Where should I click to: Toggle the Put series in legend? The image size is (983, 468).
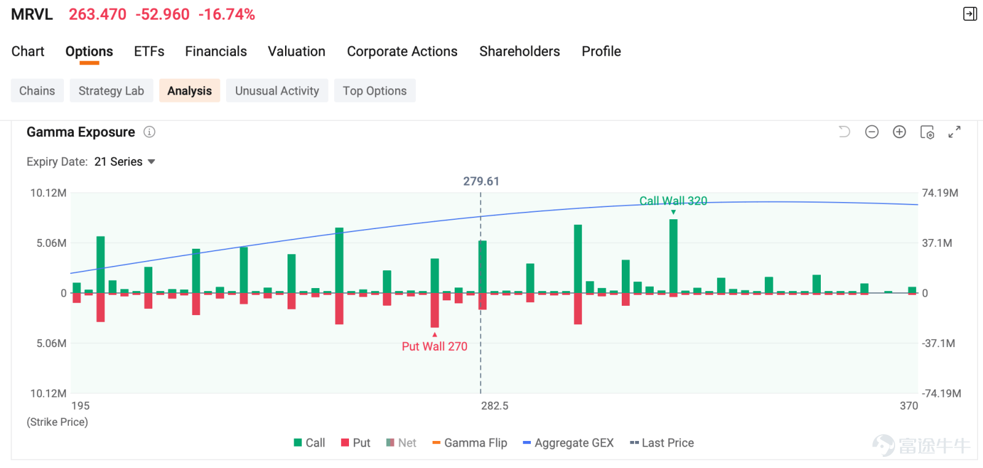tap(356, 443)
